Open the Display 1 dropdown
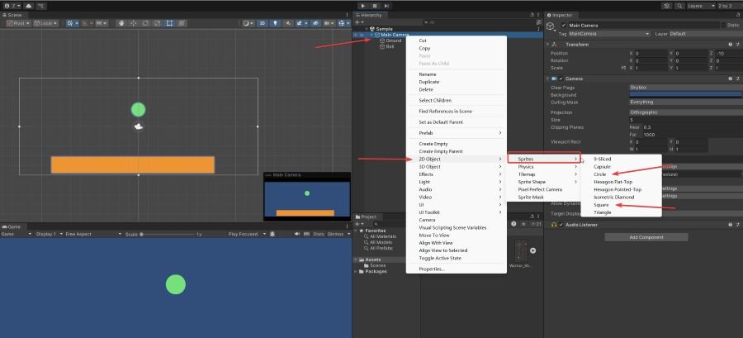743x338 pixels. pyautogui.click(x=49, y=234)
